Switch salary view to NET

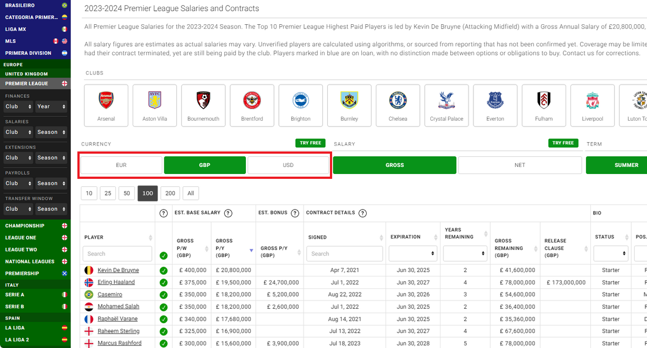[x=520, y=165]
